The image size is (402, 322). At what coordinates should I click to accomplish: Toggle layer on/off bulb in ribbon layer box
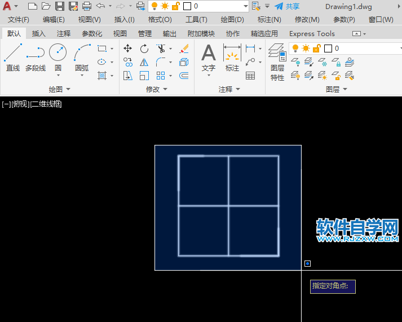coord(295,48)
